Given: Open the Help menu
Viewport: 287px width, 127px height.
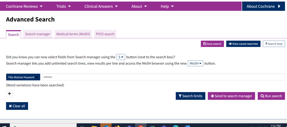Looking at the screenshot, I should [x=167, y=6].
